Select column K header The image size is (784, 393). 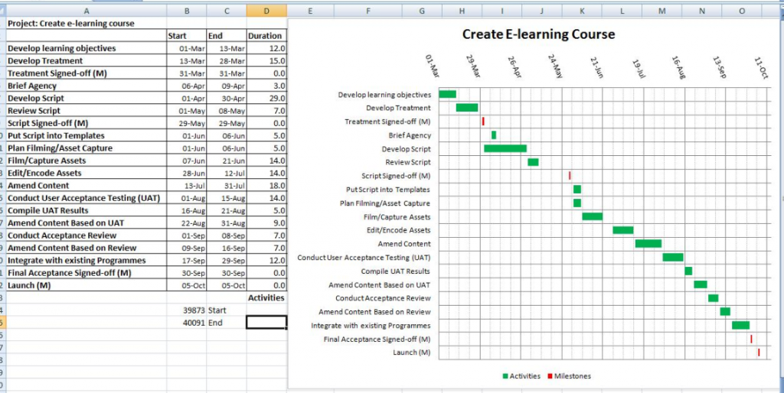coord(582,11)
